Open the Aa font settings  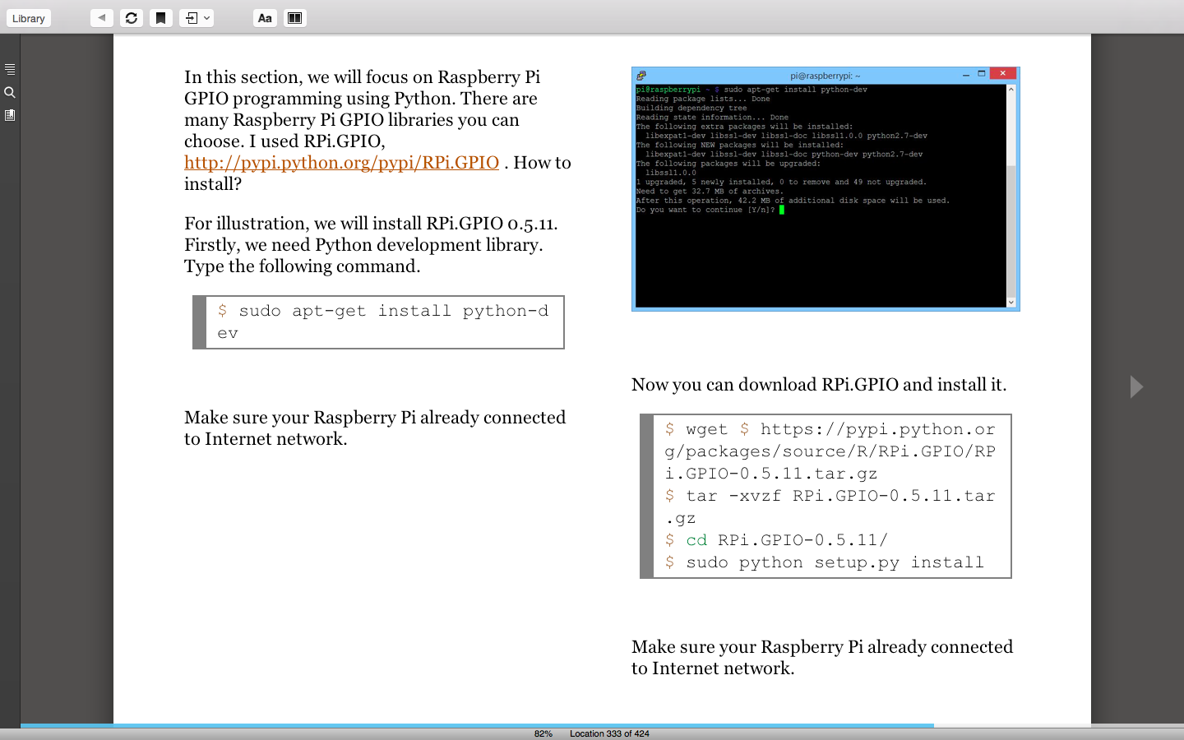(265, 17)
